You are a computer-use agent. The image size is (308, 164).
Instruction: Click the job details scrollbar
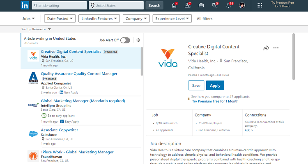(294, 57)
